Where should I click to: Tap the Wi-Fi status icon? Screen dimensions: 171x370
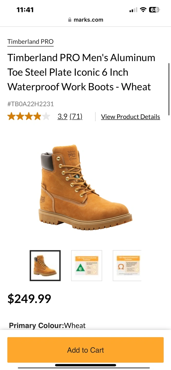(143, 10)
